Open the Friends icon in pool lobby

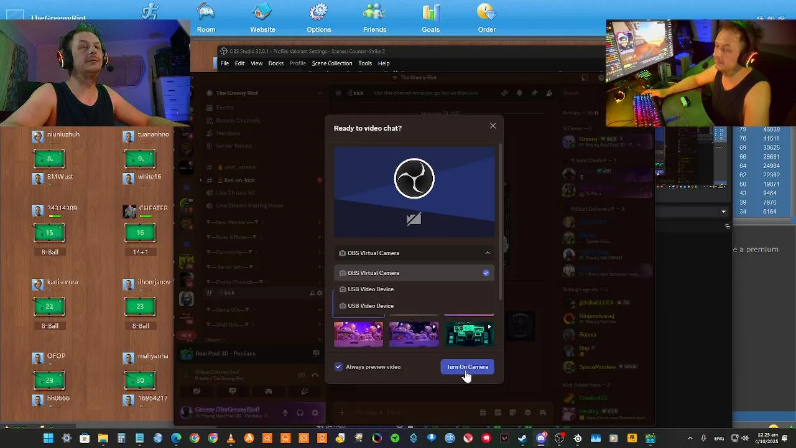click(x=374, y=18)
